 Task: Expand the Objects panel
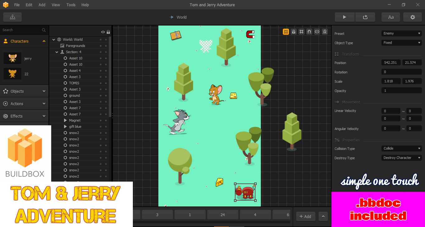44,91
